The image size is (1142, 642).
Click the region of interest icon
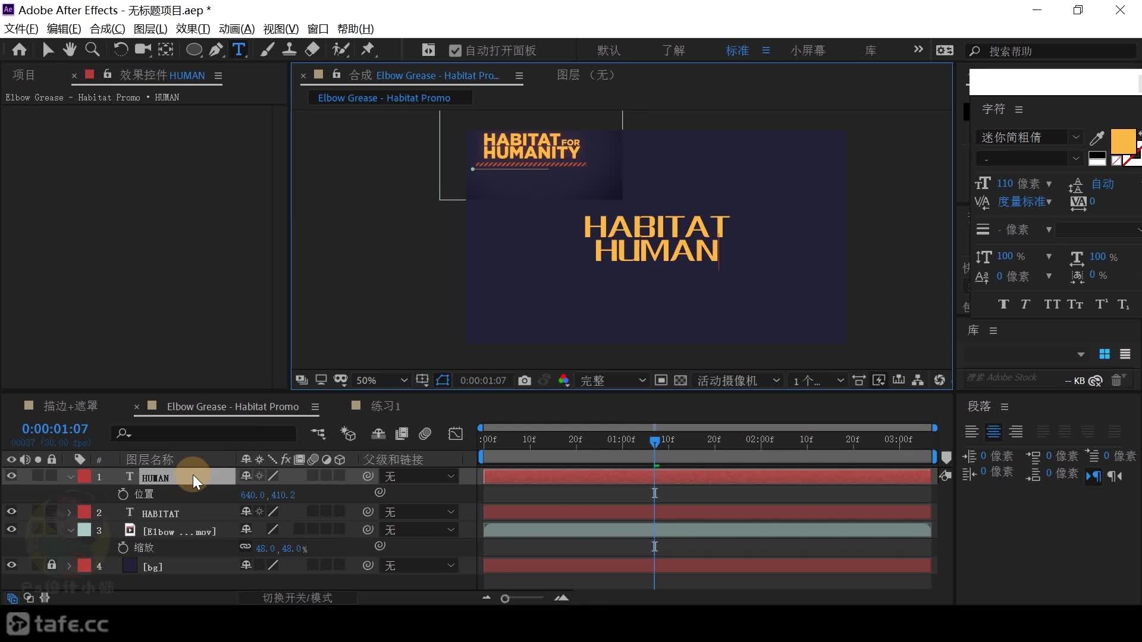pyautogui.click(x=661, y=380)
